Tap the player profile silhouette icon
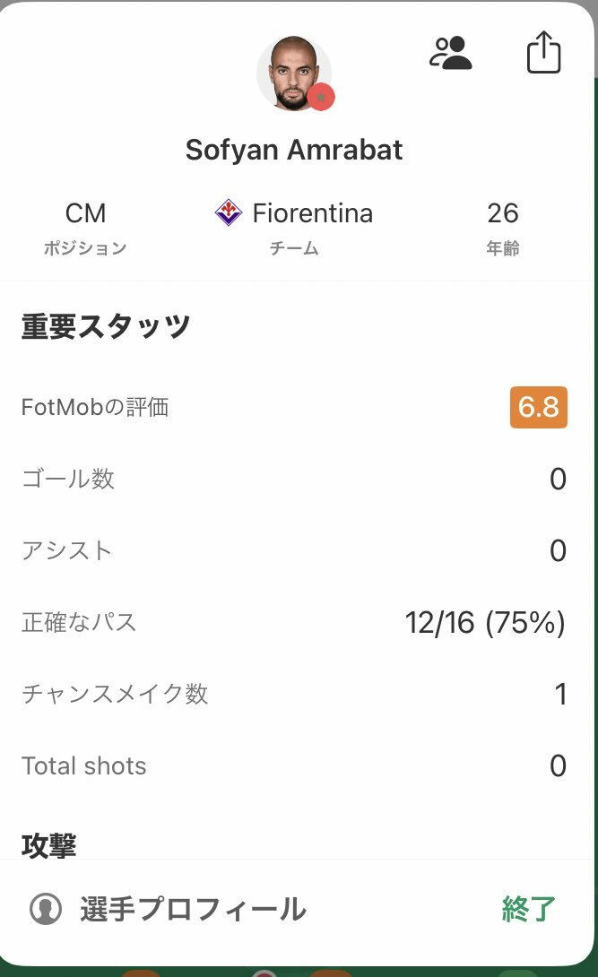Screen dimensions: 598x977 46,909
